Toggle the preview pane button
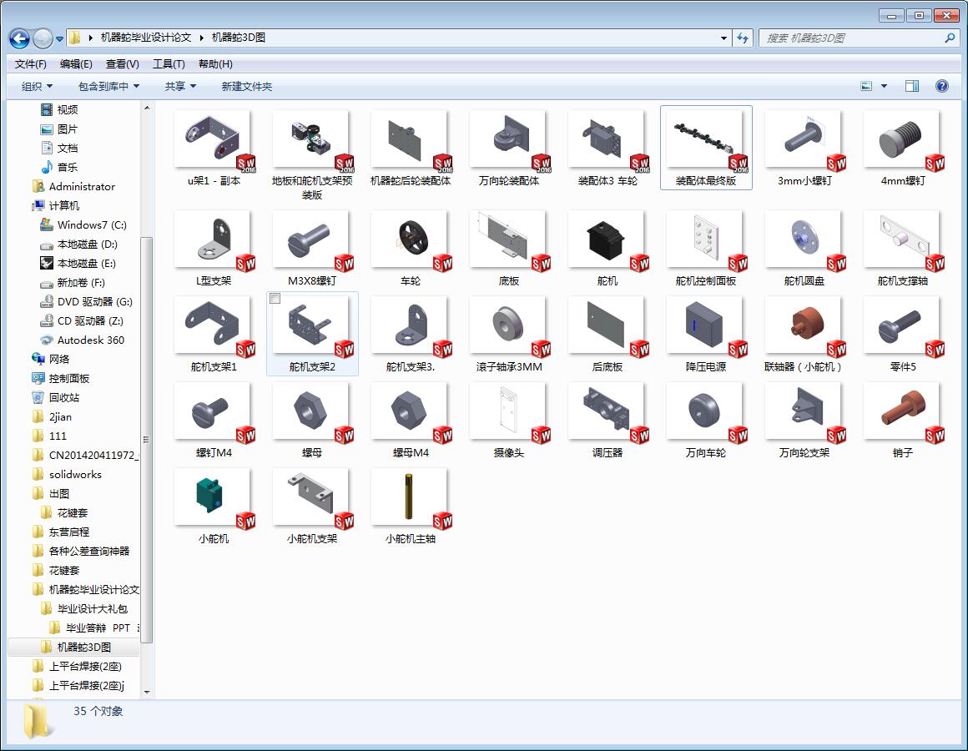Screen dimensions: 968x751 point(912,87)
